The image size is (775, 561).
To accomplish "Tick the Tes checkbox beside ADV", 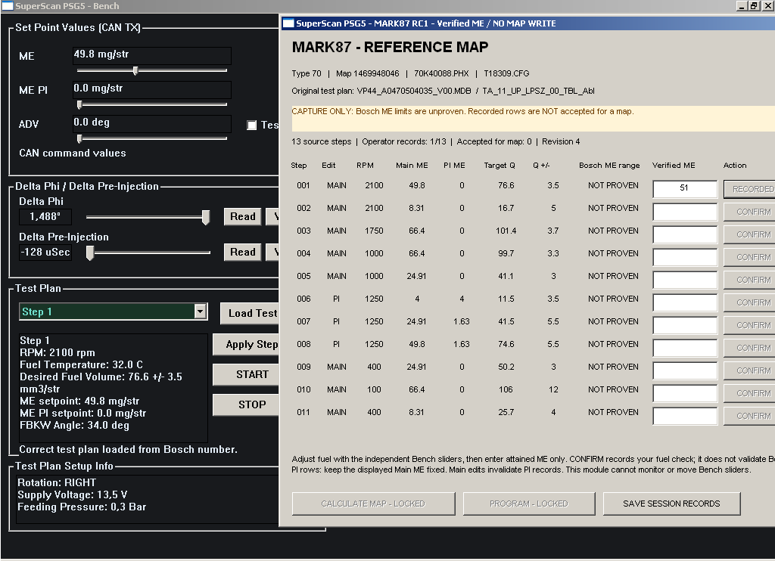I will coord(251,125).
